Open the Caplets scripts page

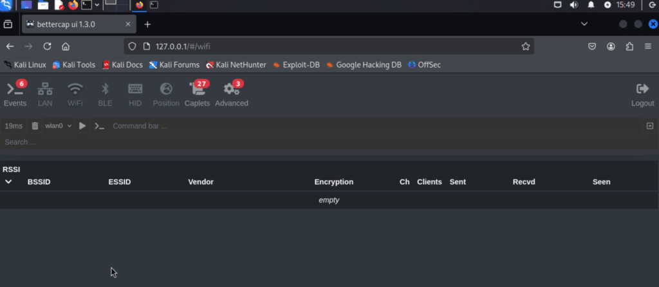pyautogui.click(x=198, y=91)
